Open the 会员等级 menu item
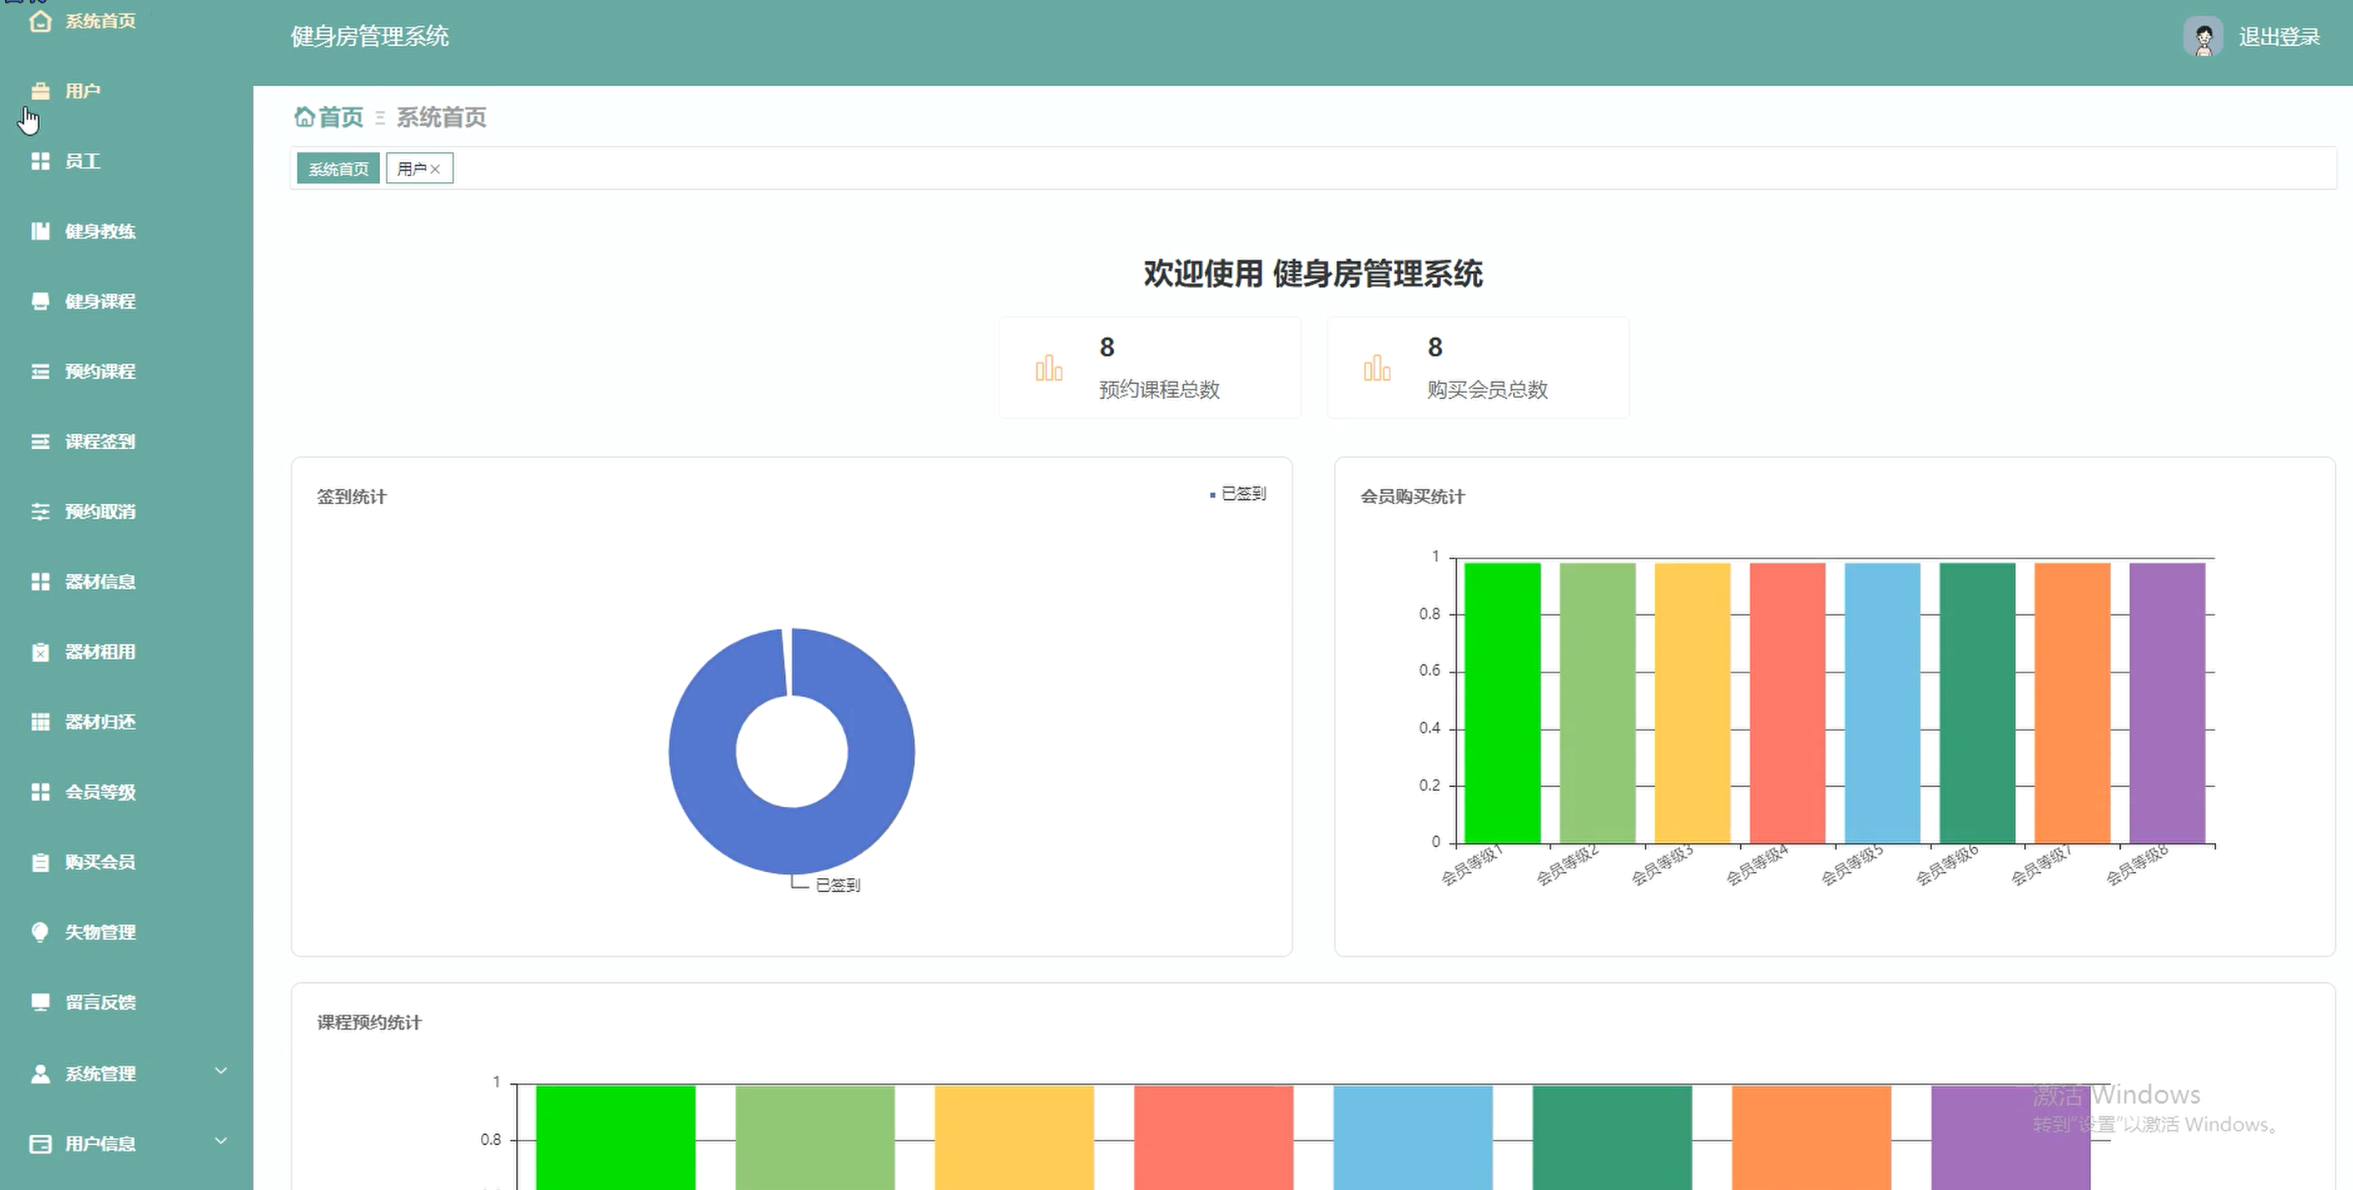The height and width of the screenshot is (1190, 2353). (x=126, y=792)
